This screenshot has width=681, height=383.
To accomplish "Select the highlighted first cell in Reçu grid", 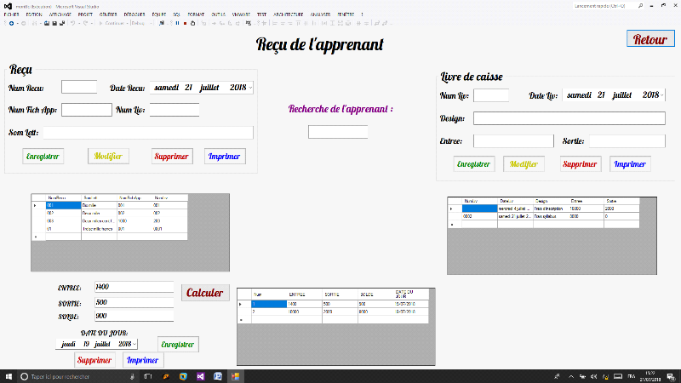I will [x=63, y=205].
